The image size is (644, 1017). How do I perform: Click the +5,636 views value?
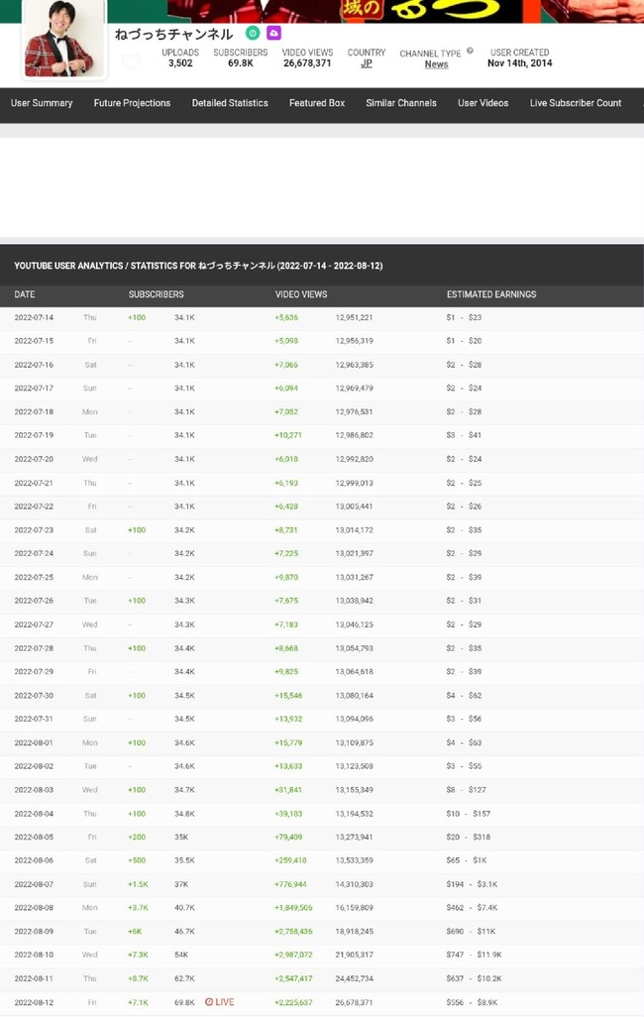point(286,318)
